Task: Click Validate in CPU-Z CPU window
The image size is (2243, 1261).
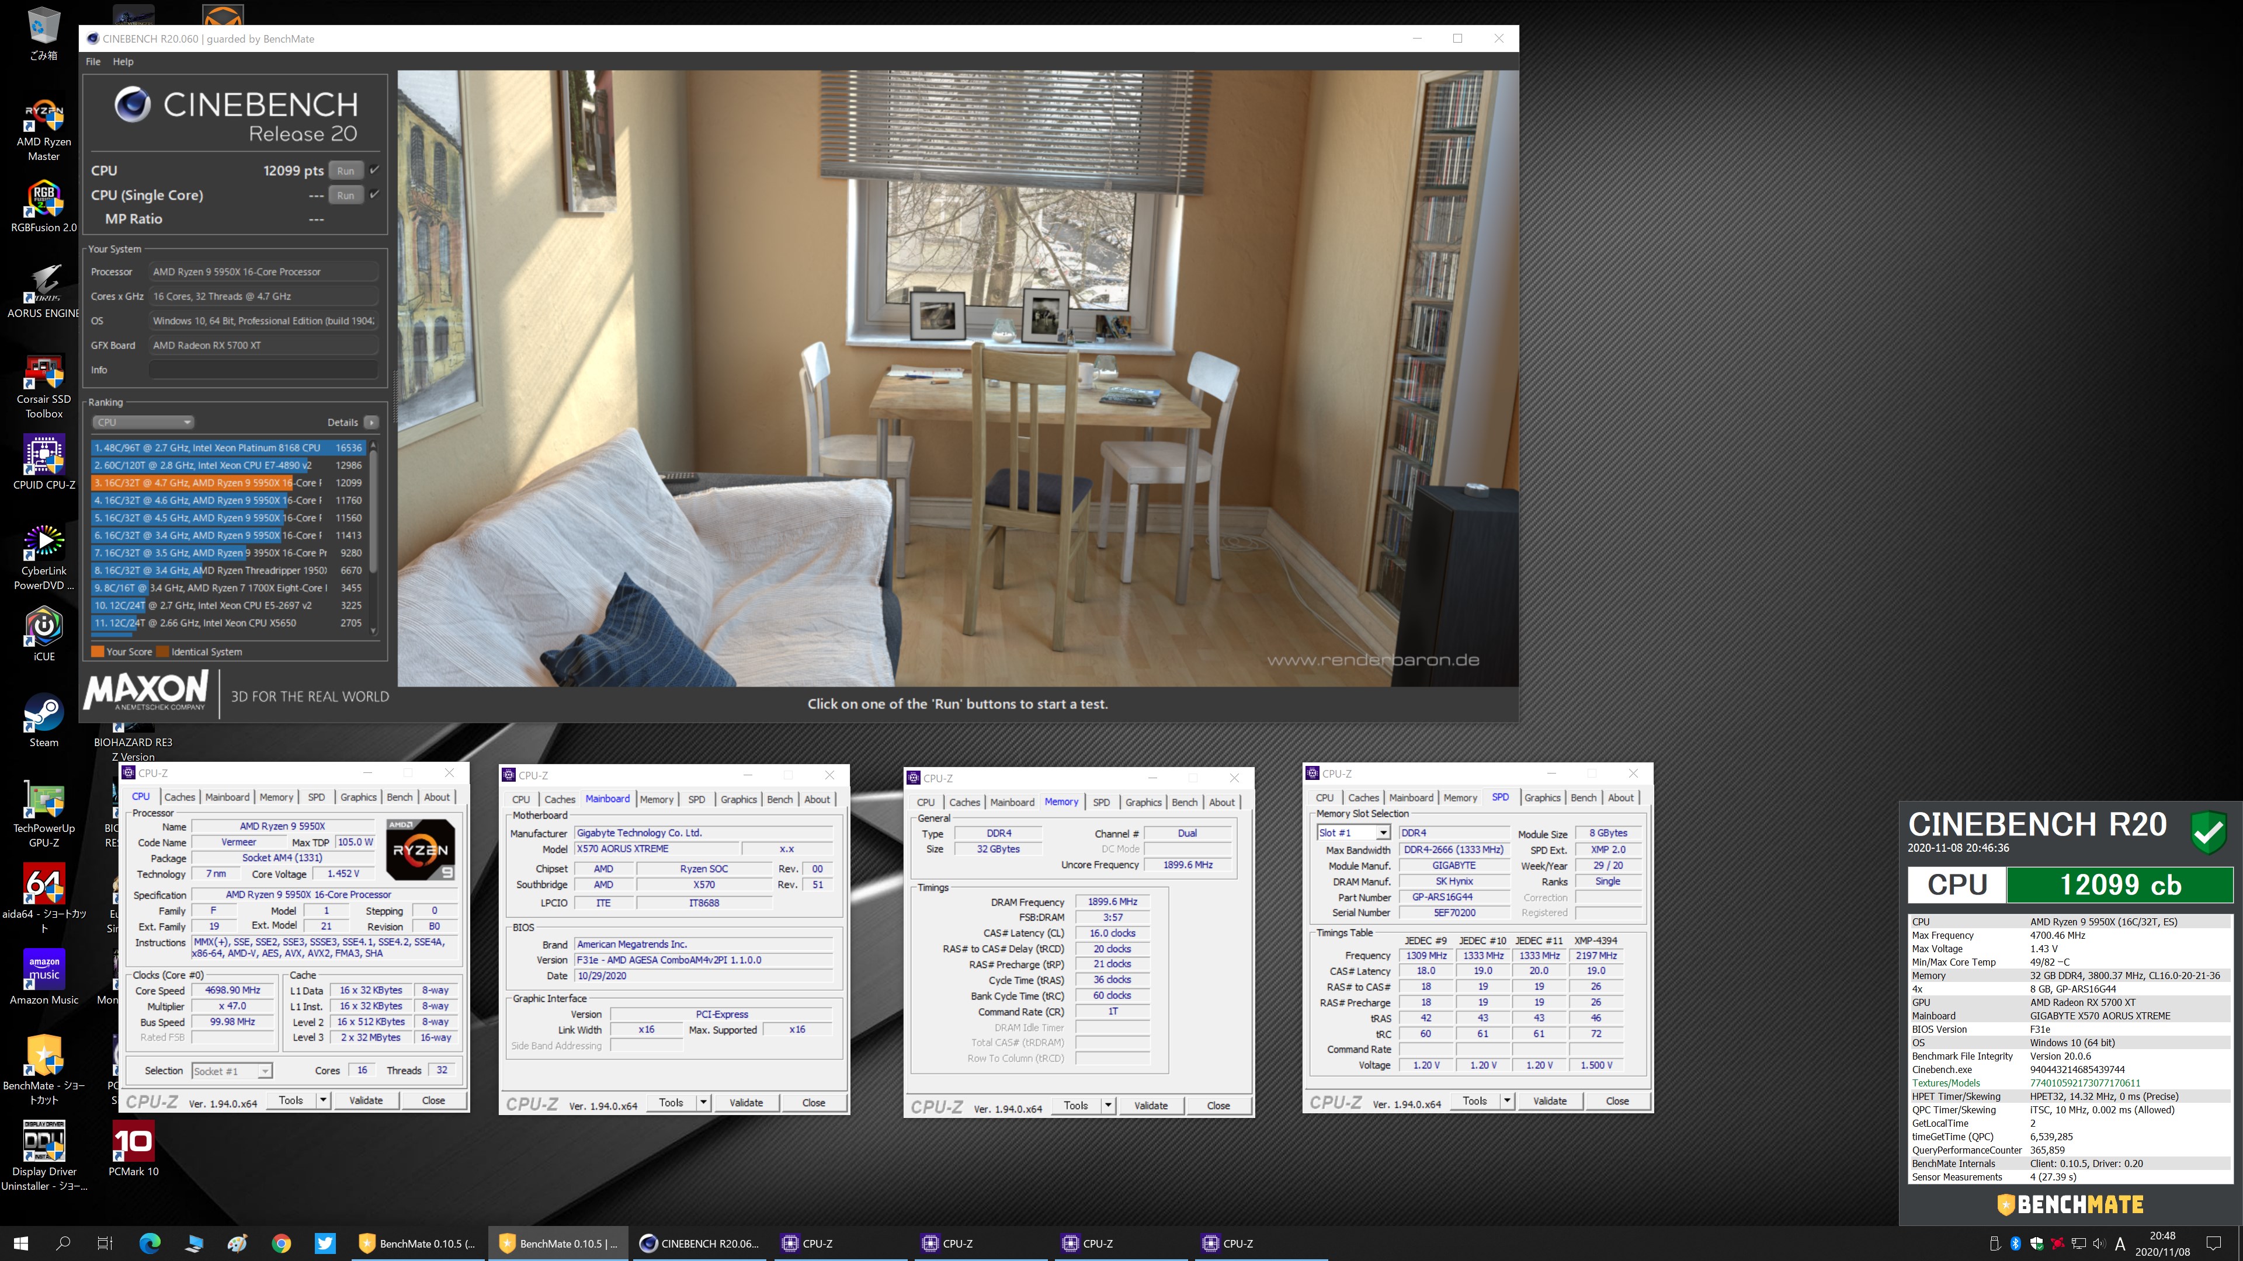Action: click(x=366, y=1100)
